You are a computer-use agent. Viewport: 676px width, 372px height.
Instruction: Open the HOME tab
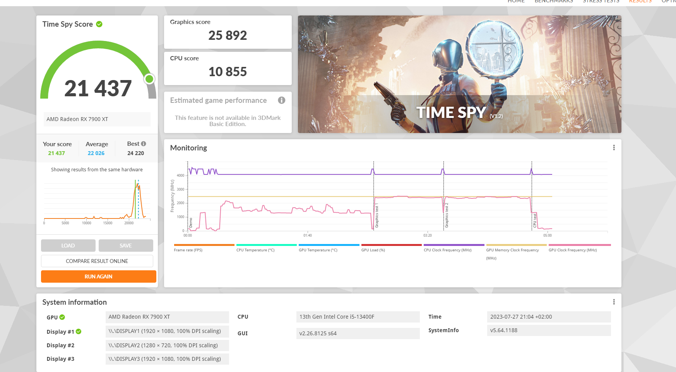click(516, 1)
